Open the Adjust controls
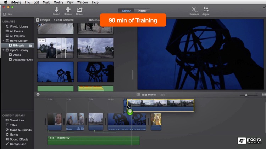Viewport: 266px width, 149px height. coord(206,10)
